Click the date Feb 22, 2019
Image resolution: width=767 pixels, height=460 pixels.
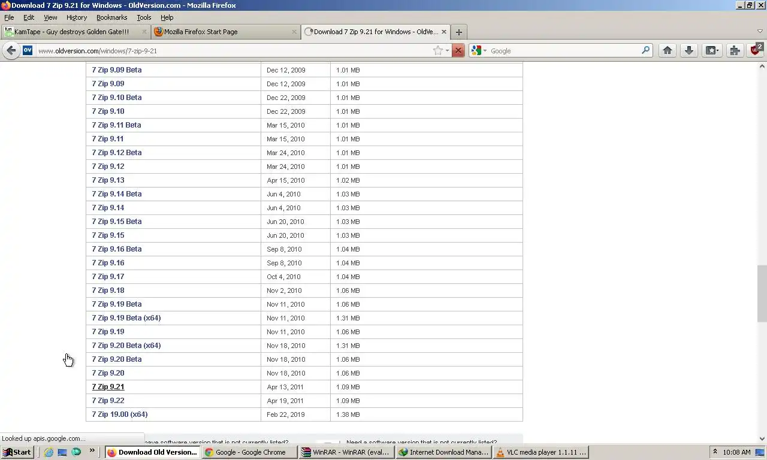[x=285, y=414]
